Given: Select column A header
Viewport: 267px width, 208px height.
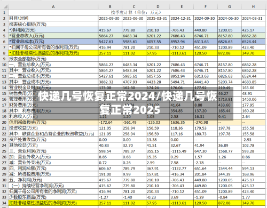Looking at the screenshot, I should 53,6.
